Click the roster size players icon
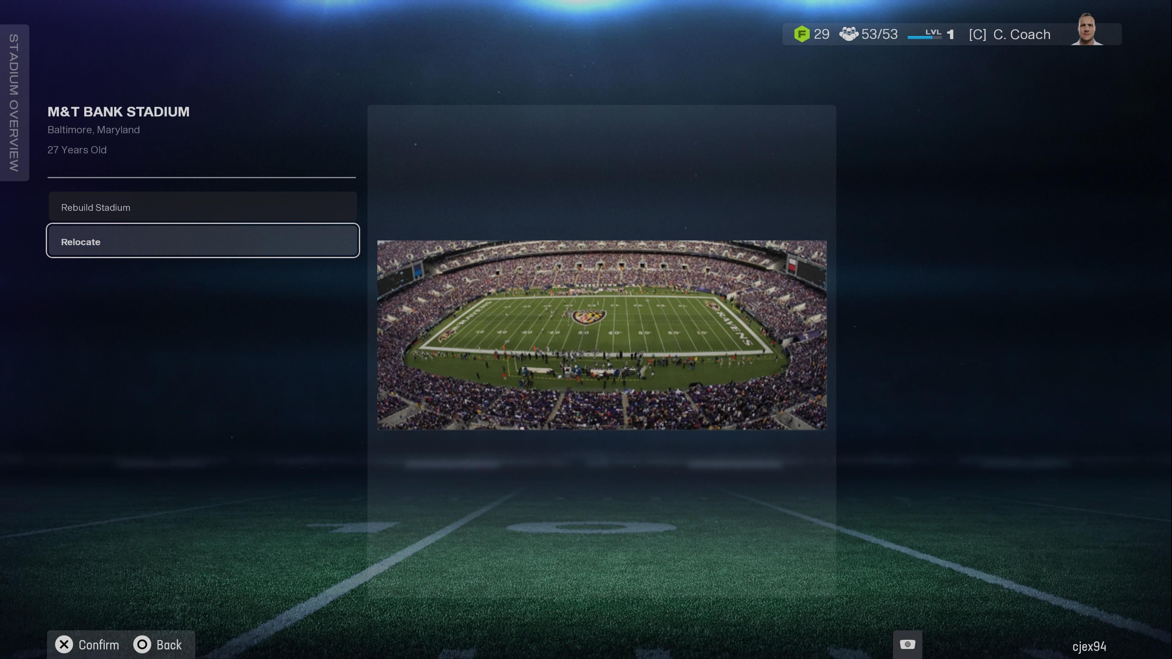Screen dimensions: 1172x659 click(848, 34)
